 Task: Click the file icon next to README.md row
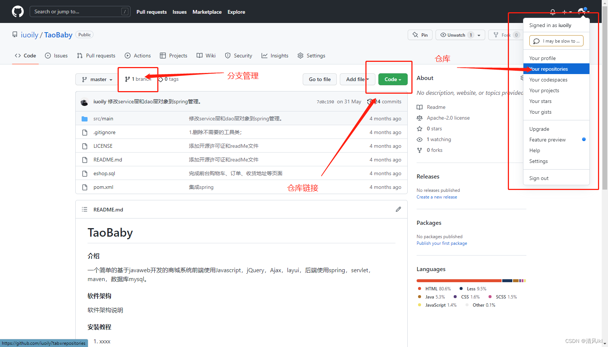(x=85, y=160)
